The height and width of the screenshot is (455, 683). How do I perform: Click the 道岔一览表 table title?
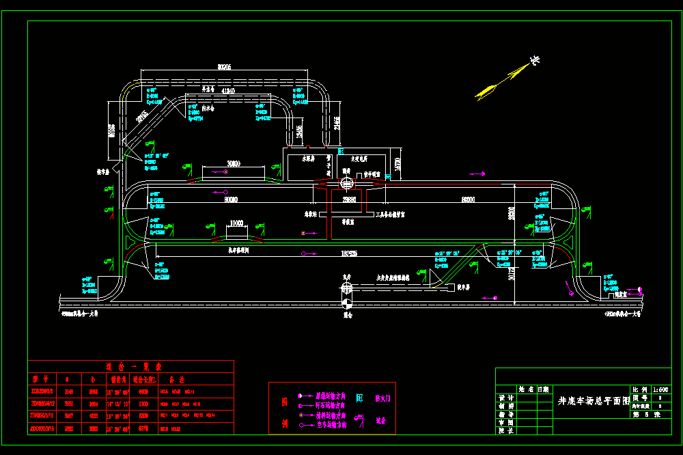133,366
